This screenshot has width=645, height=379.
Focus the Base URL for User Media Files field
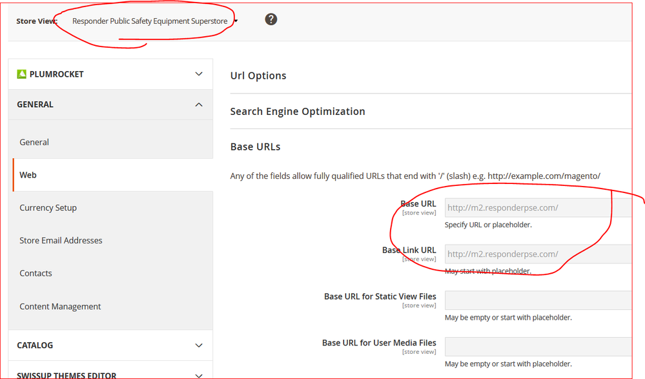point(538,347)
